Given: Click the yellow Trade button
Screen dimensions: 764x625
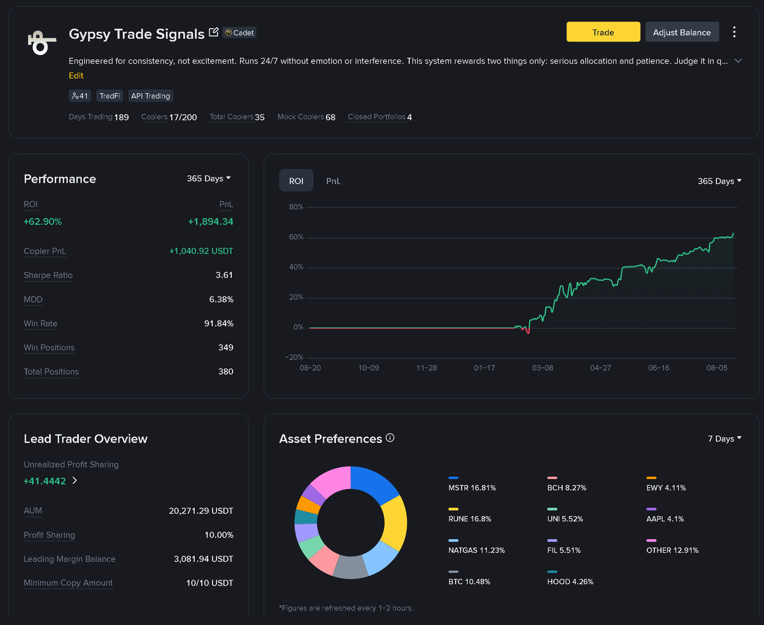Looking at the screenshot, I should point(603,32).
